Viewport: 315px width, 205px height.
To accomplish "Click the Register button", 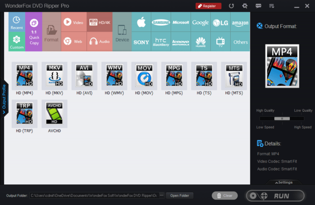I will tap(208, 6).
